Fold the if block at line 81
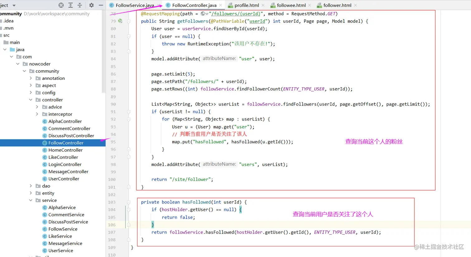This screenshot has height=257, width=471. (x=128, y=36)
